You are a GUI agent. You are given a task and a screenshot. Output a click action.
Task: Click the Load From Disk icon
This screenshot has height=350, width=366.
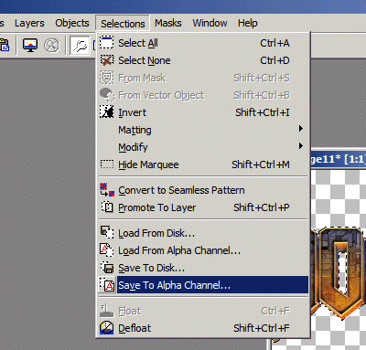pos(107,233)
